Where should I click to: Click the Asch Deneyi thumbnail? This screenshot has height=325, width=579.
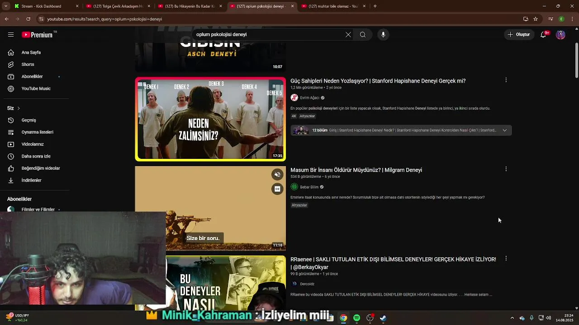pos(210,56)
